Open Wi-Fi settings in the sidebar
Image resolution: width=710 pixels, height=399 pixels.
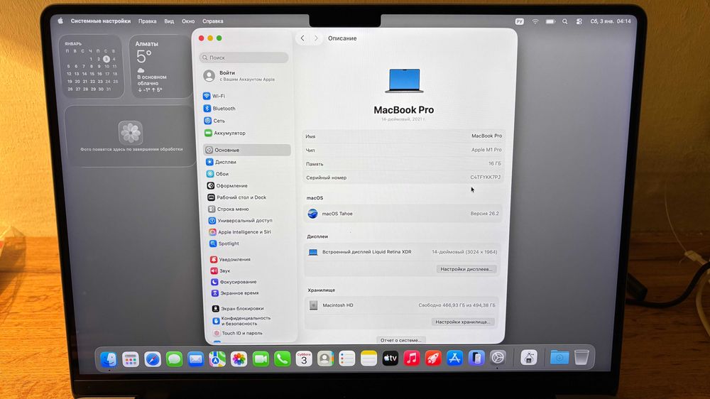tap(214, 96)
